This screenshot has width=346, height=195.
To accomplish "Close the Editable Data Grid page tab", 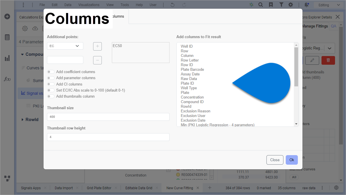I will click(157, 188).
